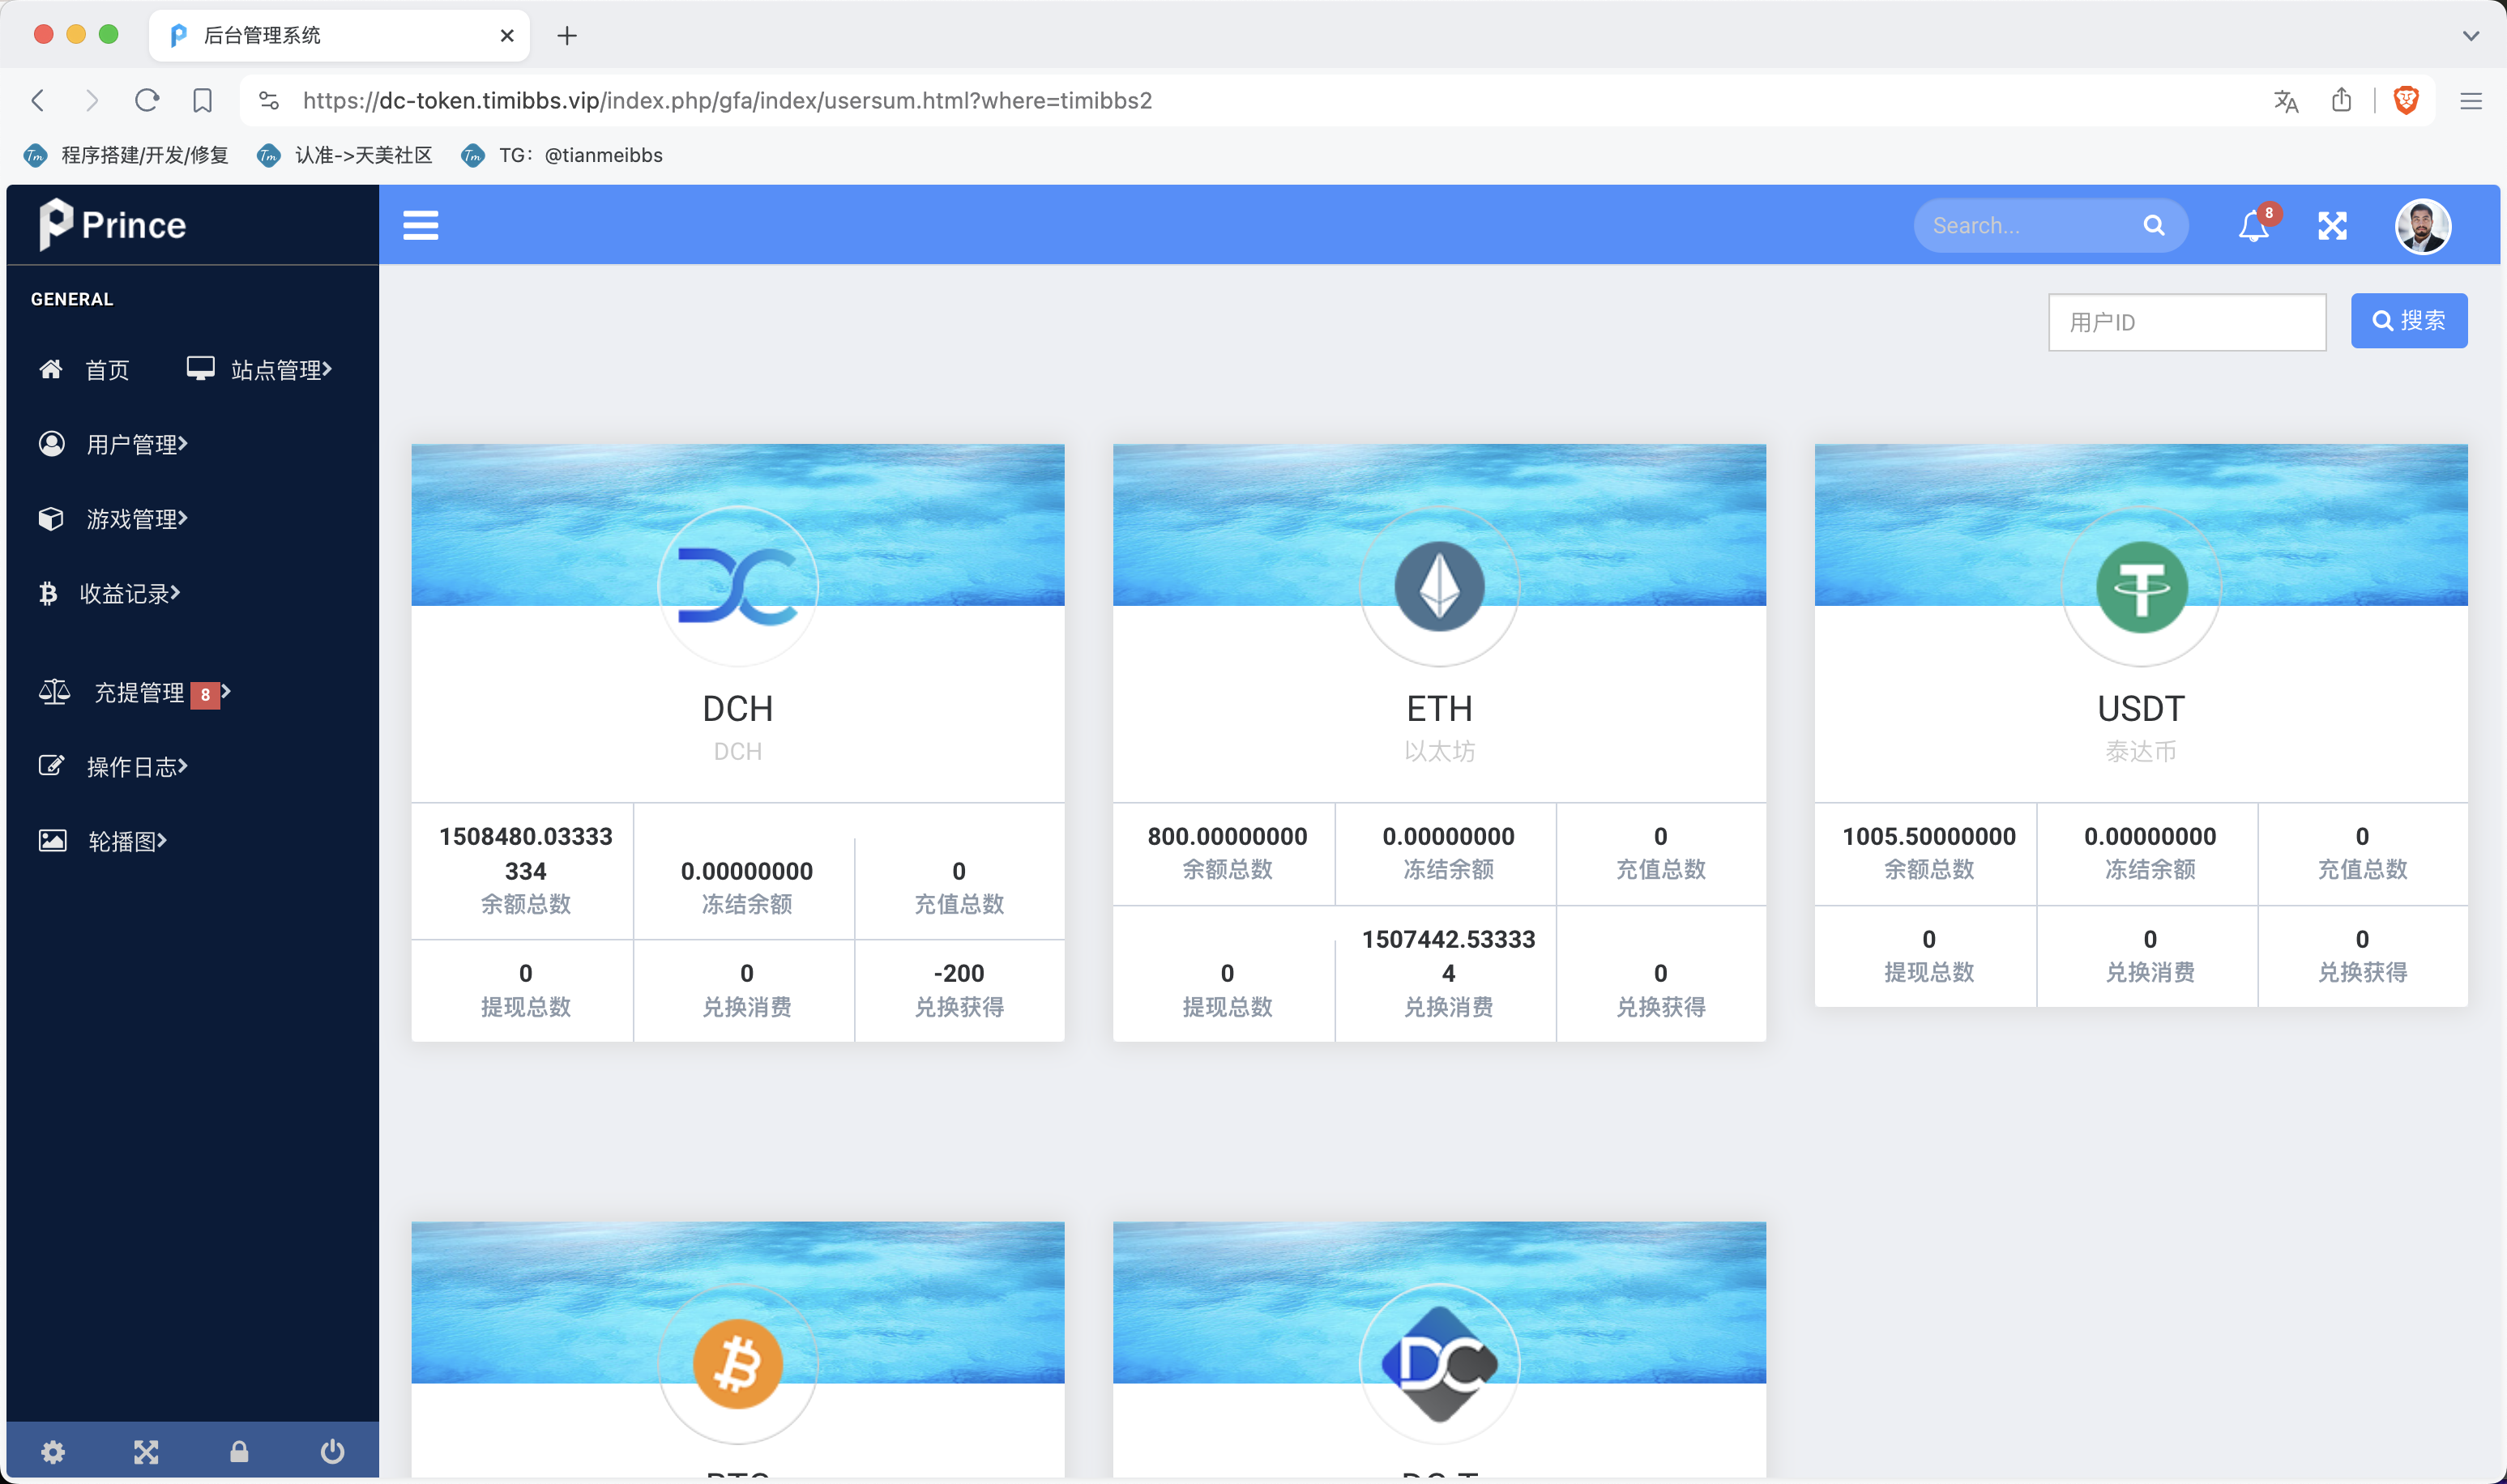Expand the tab list chevron

2471,36
